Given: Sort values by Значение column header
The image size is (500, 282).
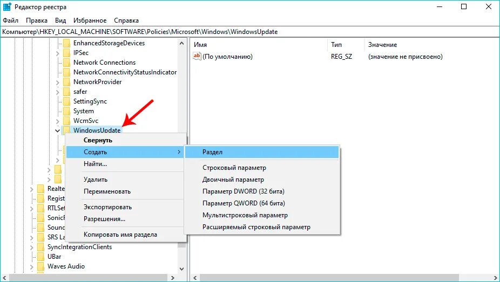Looking at the screenshot, I should (x=432, y=45).
